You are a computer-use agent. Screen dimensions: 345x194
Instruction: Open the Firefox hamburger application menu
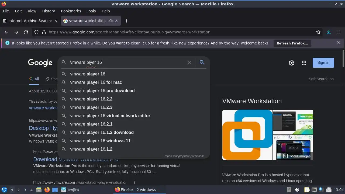coord(339,32)
